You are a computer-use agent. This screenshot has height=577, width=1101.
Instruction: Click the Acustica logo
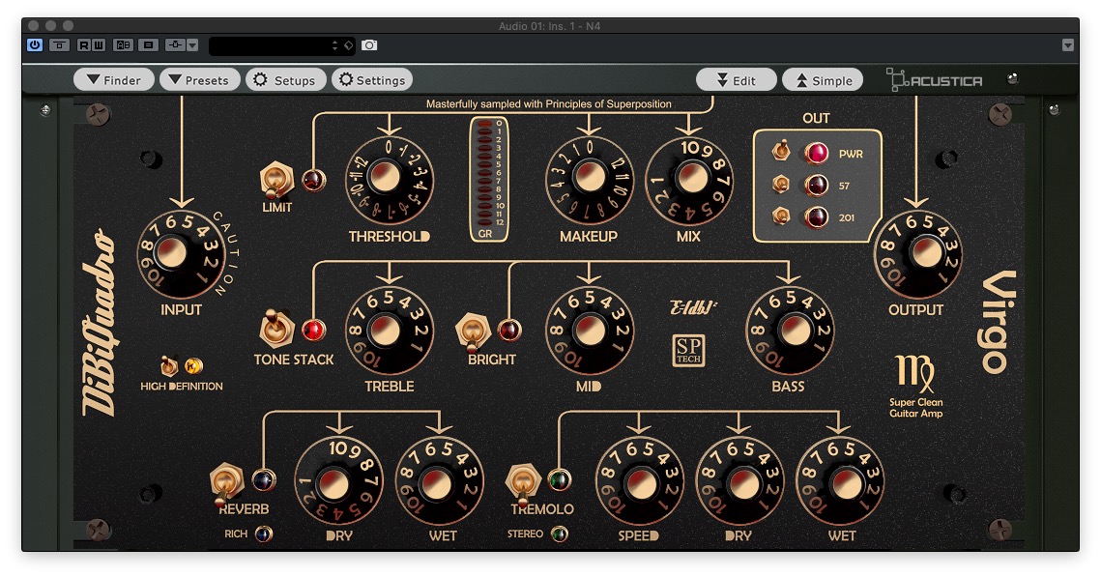pos(934,80)
